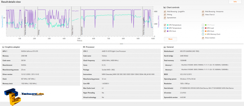This screenshot has width=244, height=106.
Task: Click Core VID 1.425000 V value
Action: click(105, 84)
